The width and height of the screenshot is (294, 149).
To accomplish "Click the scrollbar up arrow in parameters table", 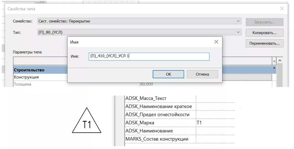I will (x=280, y=61).
